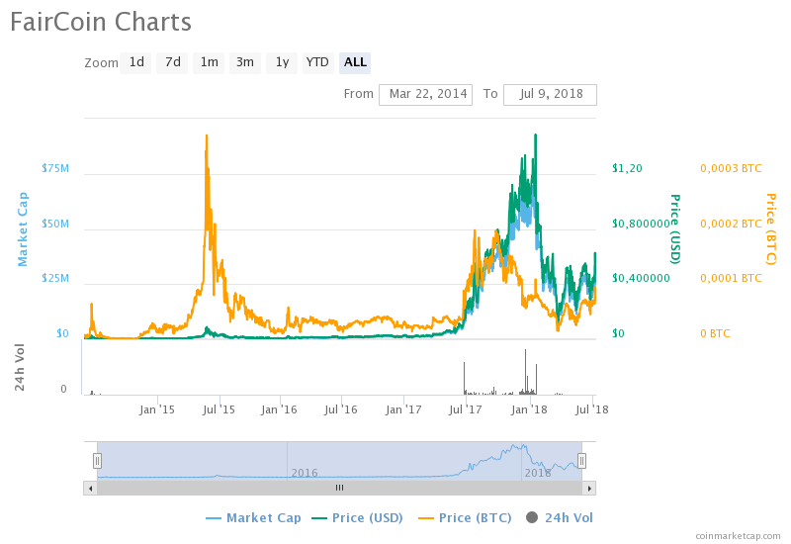
Task: Click the $50M market cap label
Action: (x=55, y=224)
